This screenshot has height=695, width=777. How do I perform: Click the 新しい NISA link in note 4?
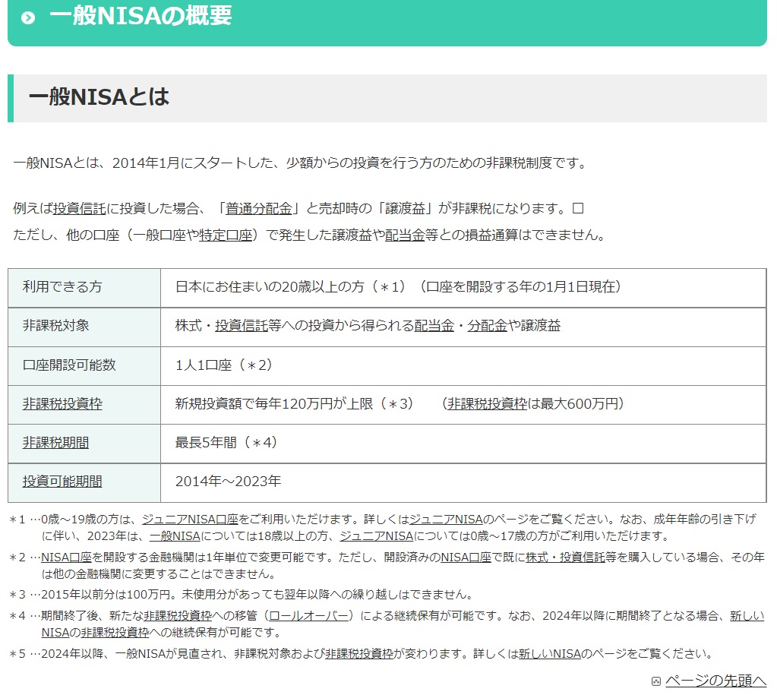coord(747,616)
